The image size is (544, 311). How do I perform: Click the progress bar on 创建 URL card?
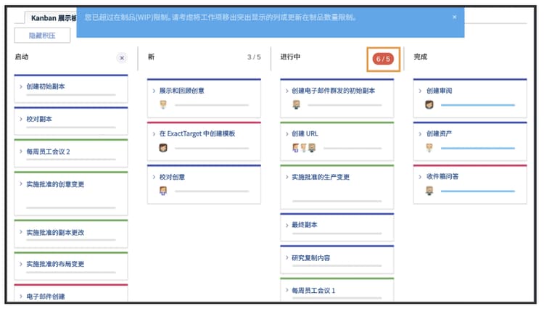[x=353, y=149]
